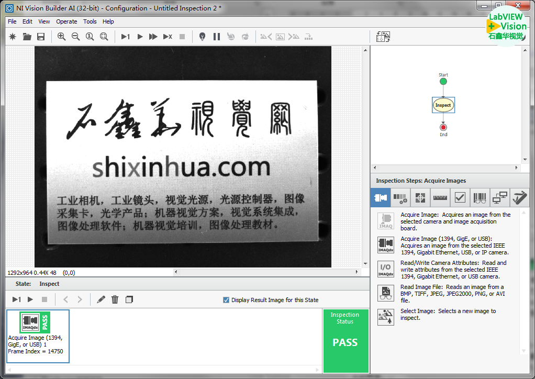
Task: Click the Start node in the state diagram
Action: click(443, 81)
